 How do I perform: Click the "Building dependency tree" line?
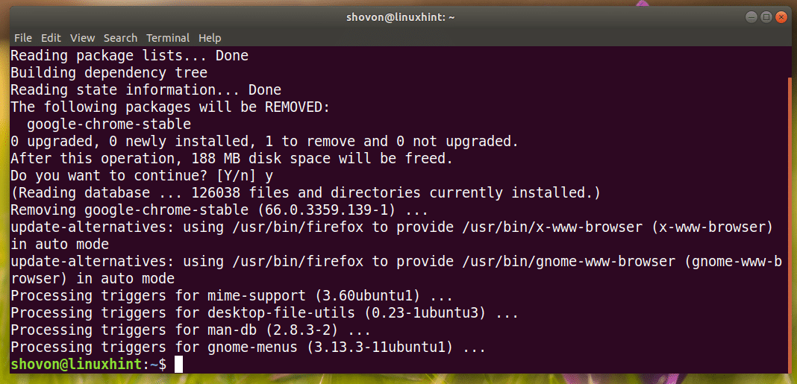click(108, 73)
